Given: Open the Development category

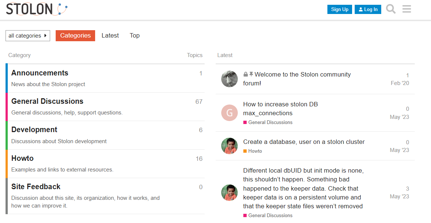Looking at the screenshot, I should 34,130.
